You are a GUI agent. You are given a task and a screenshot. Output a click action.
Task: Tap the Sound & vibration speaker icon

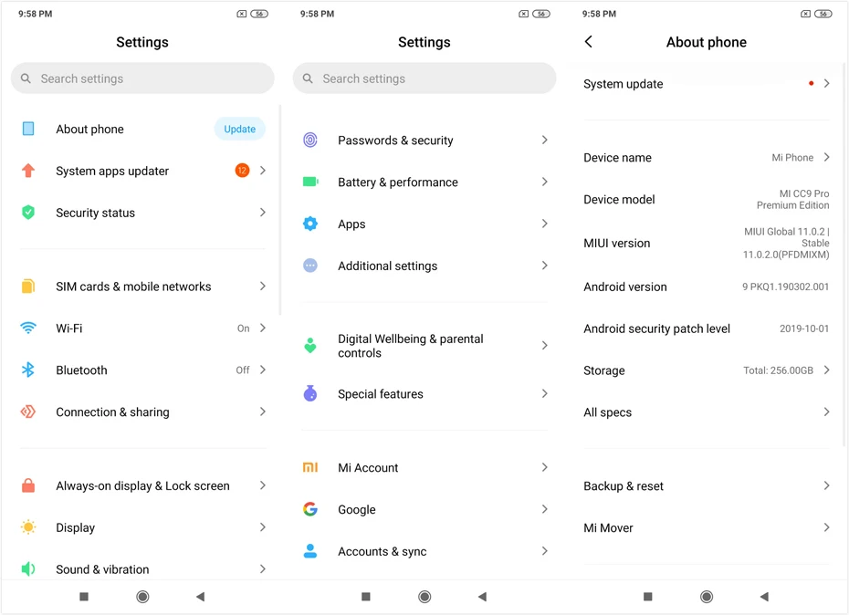click(28, 568)
